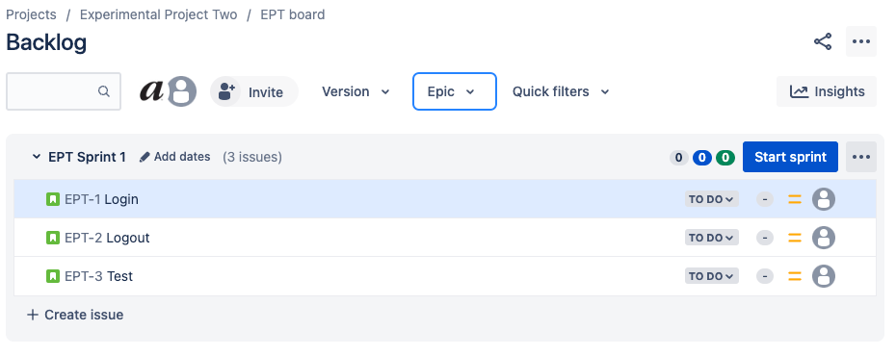Screen dimensions: 896x356
Task: Open the Insights panel
Action: coord(827,91)
